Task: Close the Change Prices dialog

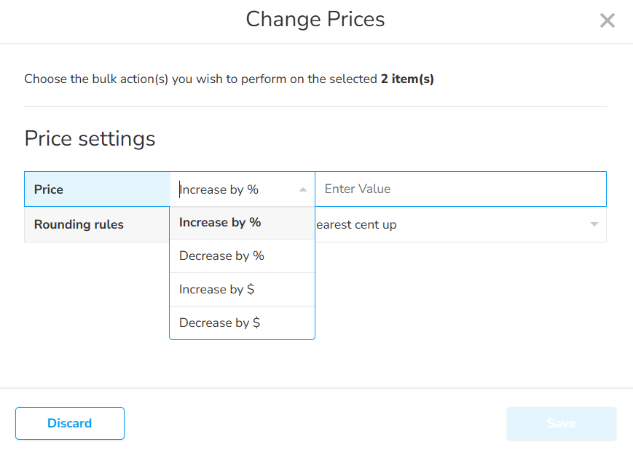Action: 607,20
